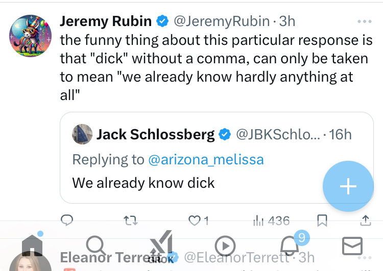Reply to Jeremy Rubin's tweet
The width and height of the screenshot is (383, 271).
click(67, 220)
